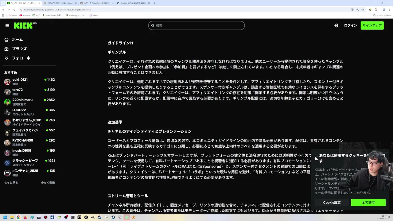Click the TV-logo taskbar icon
The height and width of the screenshot is (221, 393).
79,217
